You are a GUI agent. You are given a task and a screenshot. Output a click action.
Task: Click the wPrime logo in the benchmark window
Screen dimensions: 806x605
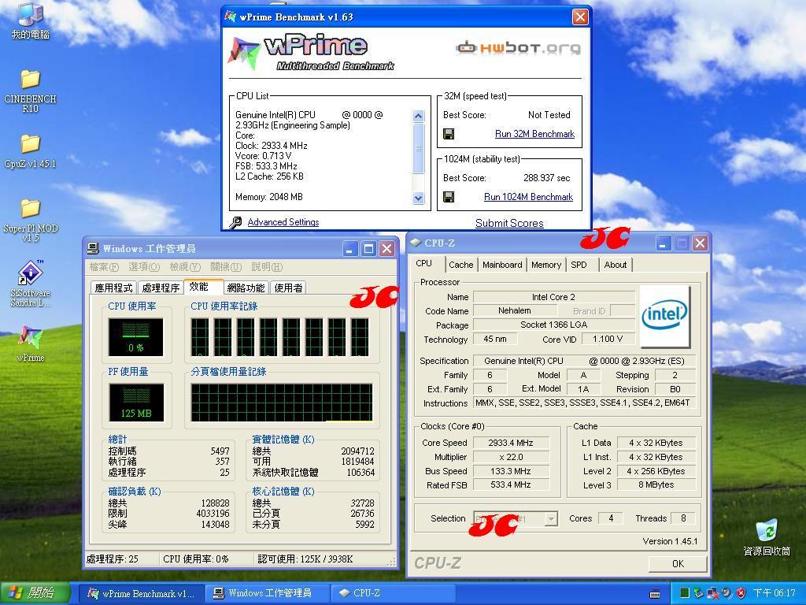[310, 53]
